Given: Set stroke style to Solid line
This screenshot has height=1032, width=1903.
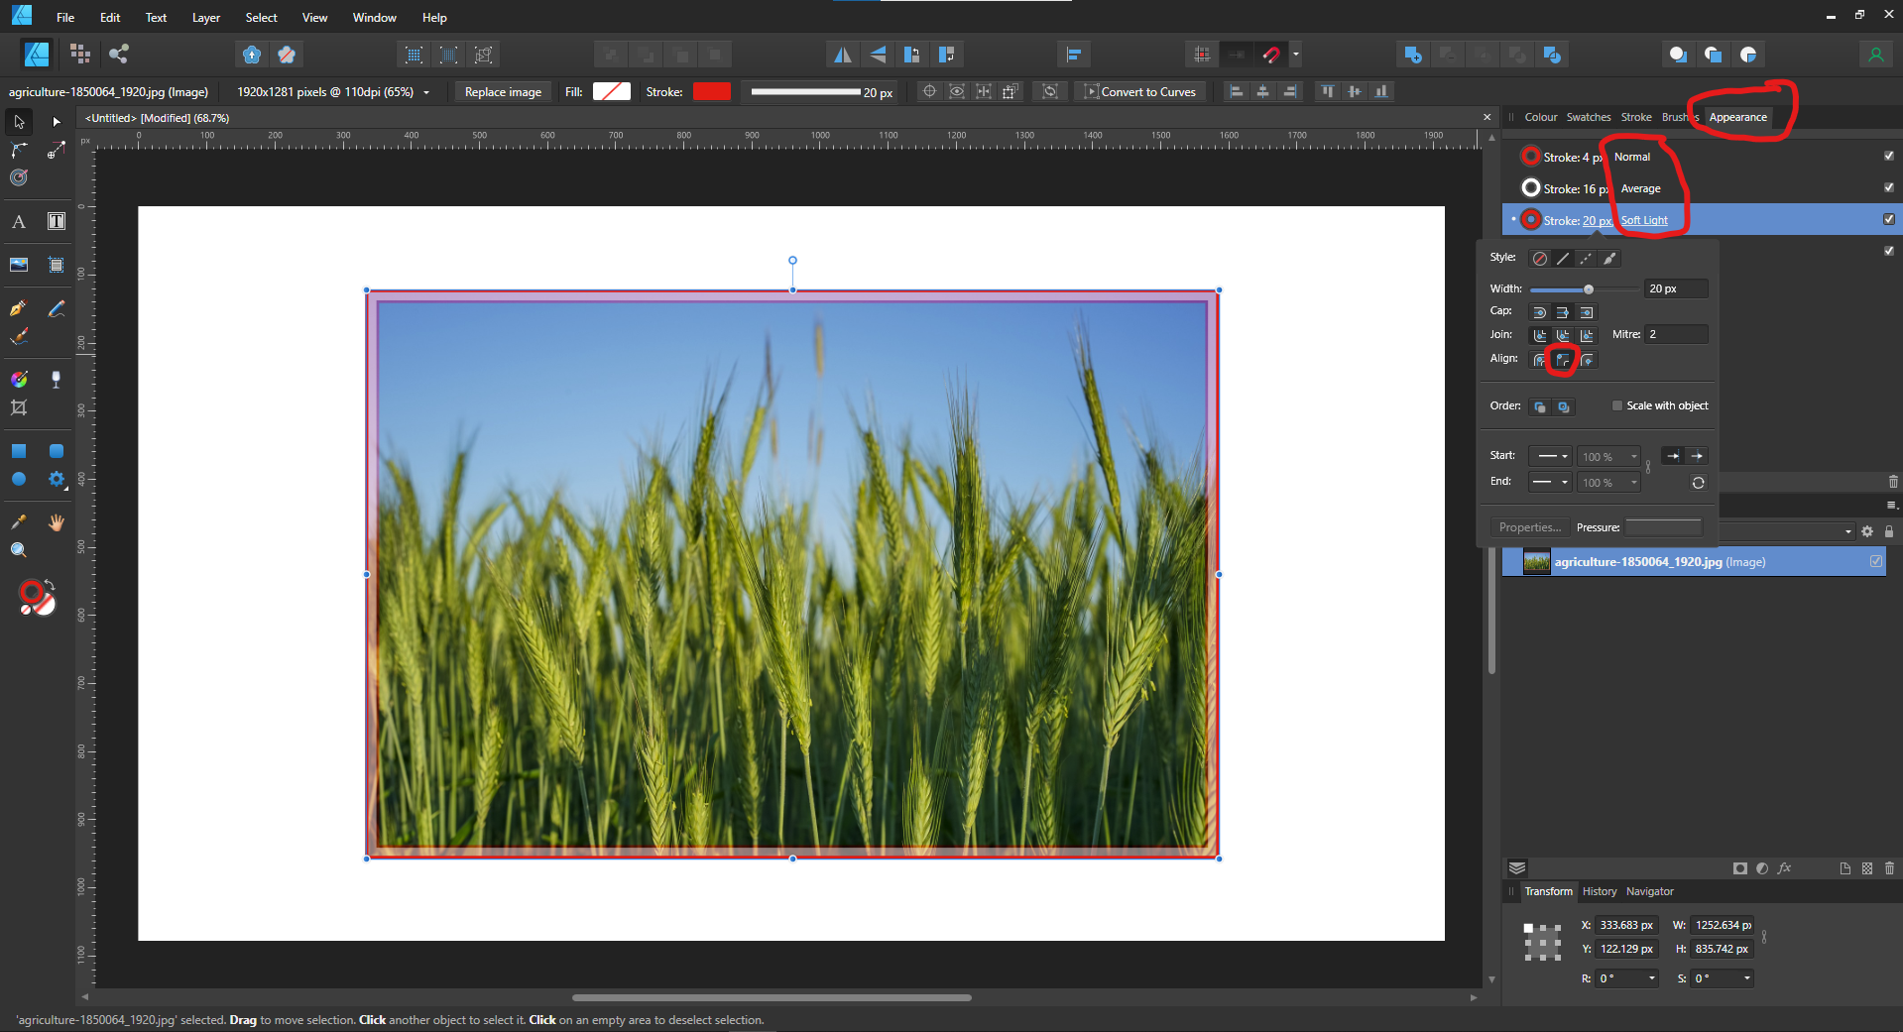Looking at the screenshot, I should pyautogui.click(x=1563, y=259).
